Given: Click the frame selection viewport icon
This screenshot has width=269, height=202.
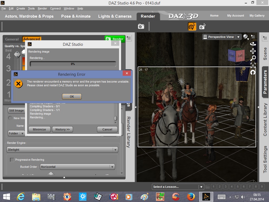Looking at the screenshot, I should (x=253, y=65).
